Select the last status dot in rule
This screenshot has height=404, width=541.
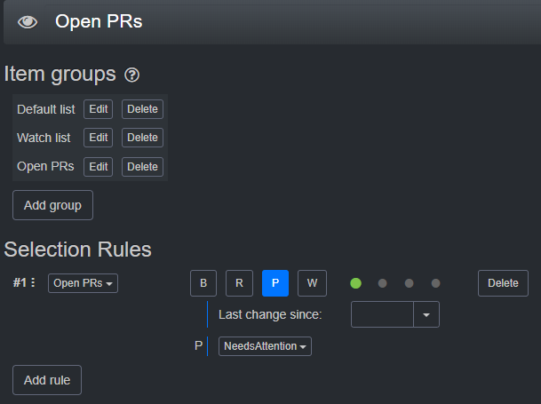(435, 283)
